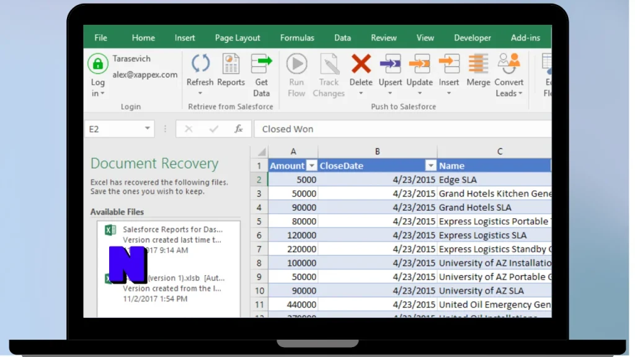Screen dimensions: 635x357
Task: Click alex@xappex.com account text
Action: pos(145,74)
